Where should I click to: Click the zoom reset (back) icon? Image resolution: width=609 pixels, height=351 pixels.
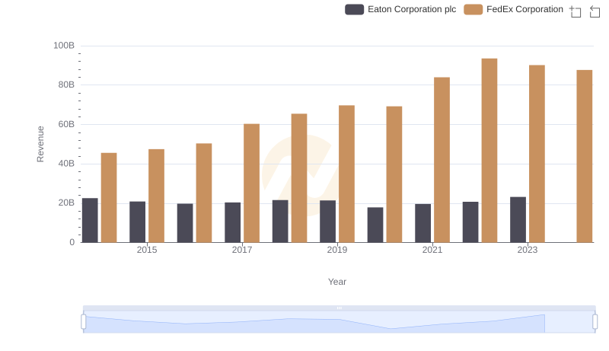(x=595, y=11)
